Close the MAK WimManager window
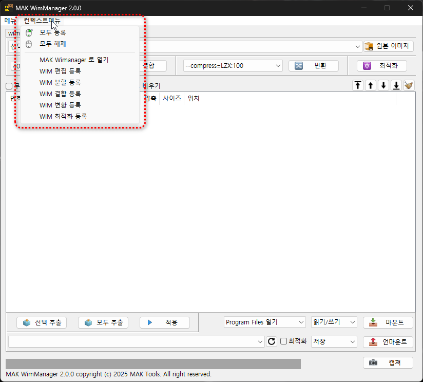This screenshot has width=423, height=382. 411,8
